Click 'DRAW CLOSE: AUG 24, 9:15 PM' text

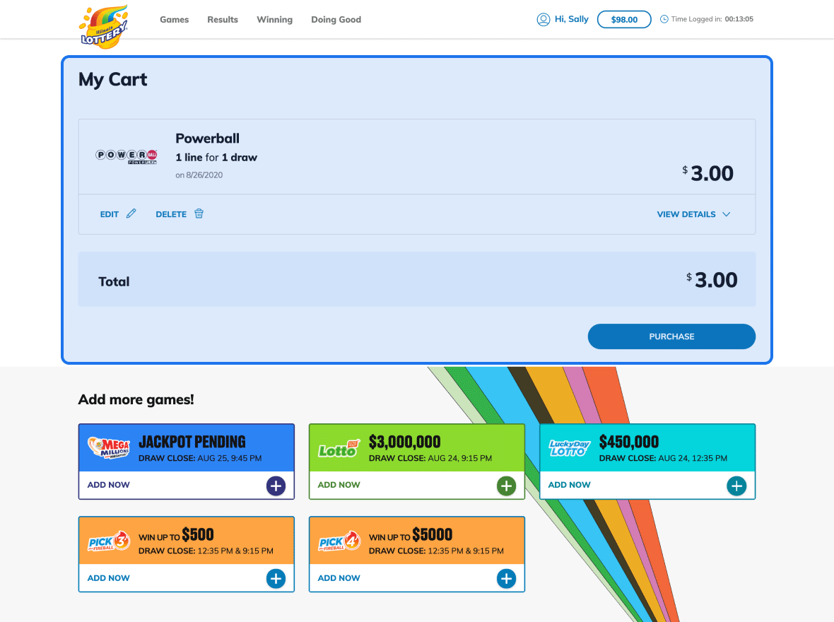(430, 458)
